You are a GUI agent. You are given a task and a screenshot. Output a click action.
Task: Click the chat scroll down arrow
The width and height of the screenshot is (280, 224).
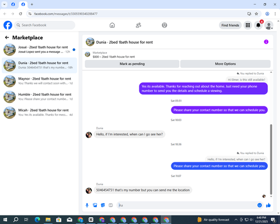click(271, 197)
